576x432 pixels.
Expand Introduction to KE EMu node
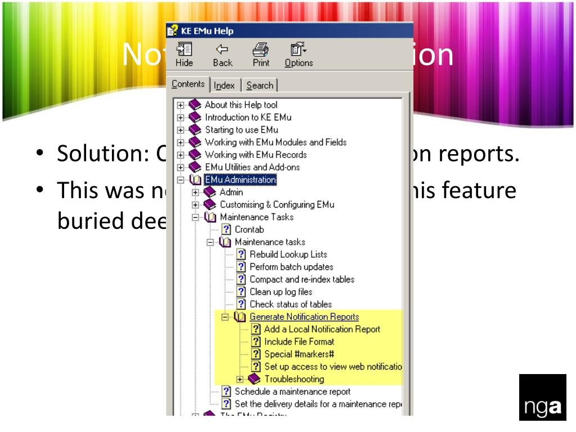pyautogui.click(x=181, y=118)
